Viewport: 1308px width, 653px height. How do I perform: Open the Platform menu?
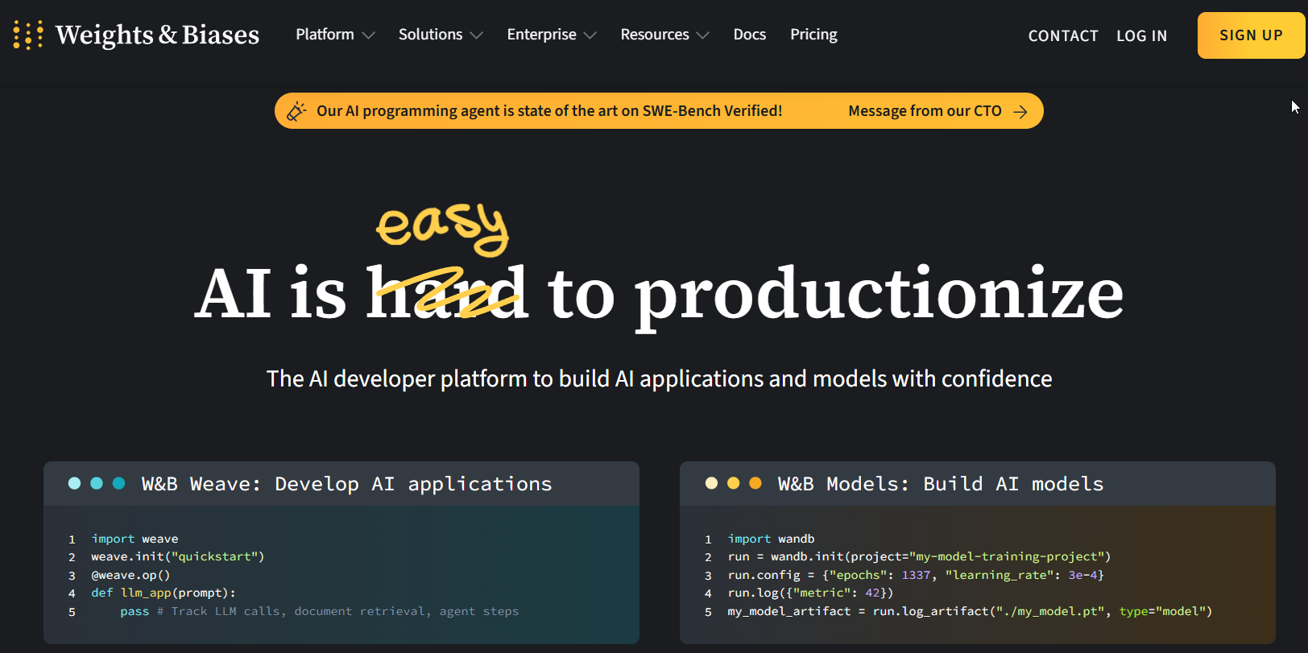325,35
